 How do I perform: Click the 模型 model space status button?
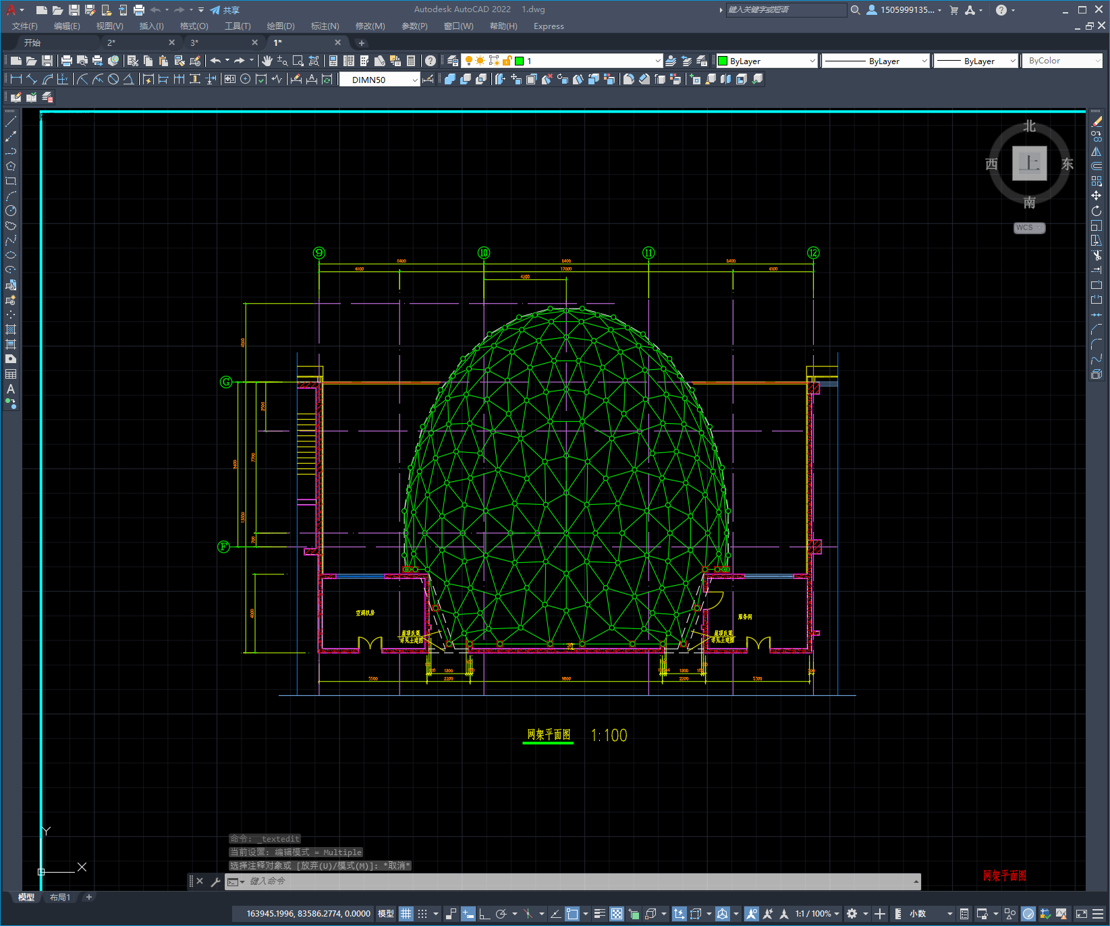[x=386, y=914]
